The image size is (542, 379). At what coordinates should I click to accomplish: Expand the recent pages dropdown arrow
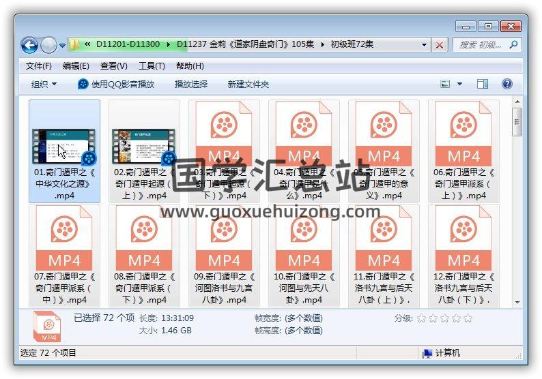[x=62, y=46]
